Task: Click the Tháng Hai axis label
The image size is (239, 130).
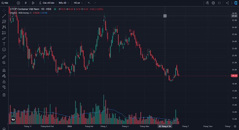Action: pos(89,126)
